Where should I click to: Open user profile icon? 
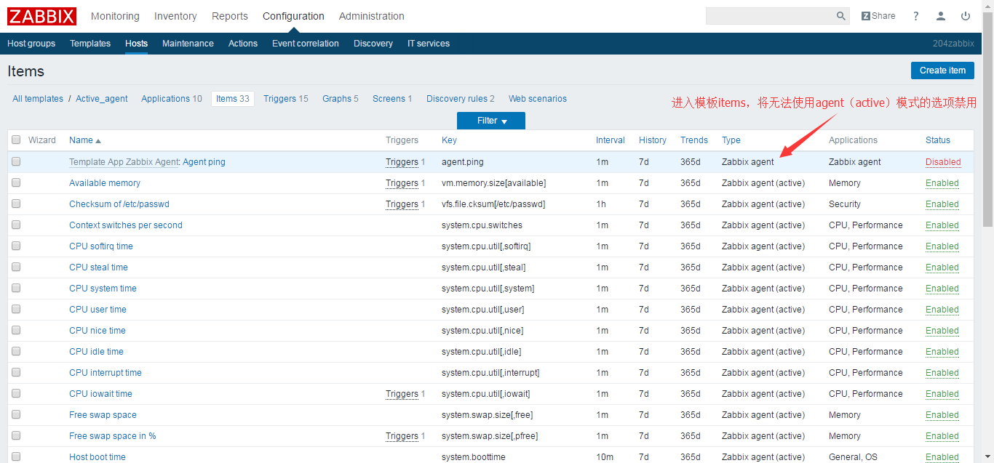tap(941, 16)
